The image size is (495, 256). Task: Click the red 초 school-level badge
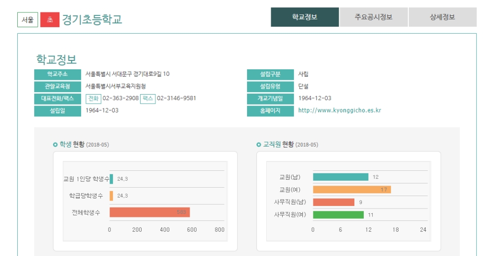(50, 20)
